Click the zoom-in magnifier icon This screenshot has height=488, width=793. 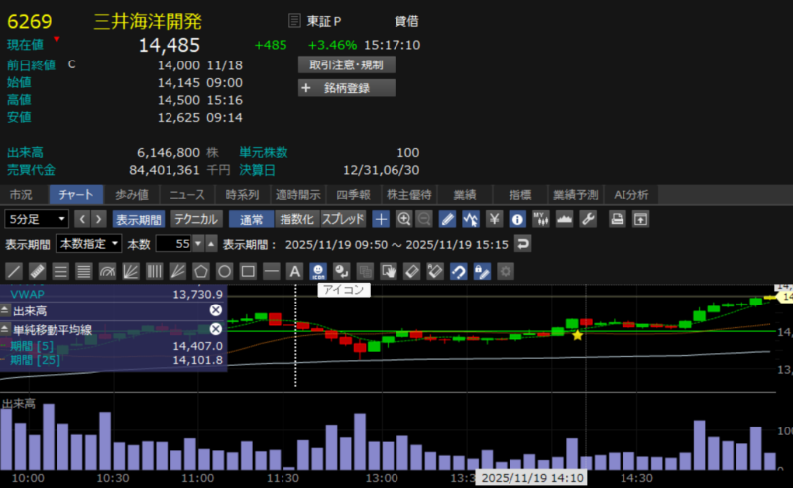pos(403,219)
